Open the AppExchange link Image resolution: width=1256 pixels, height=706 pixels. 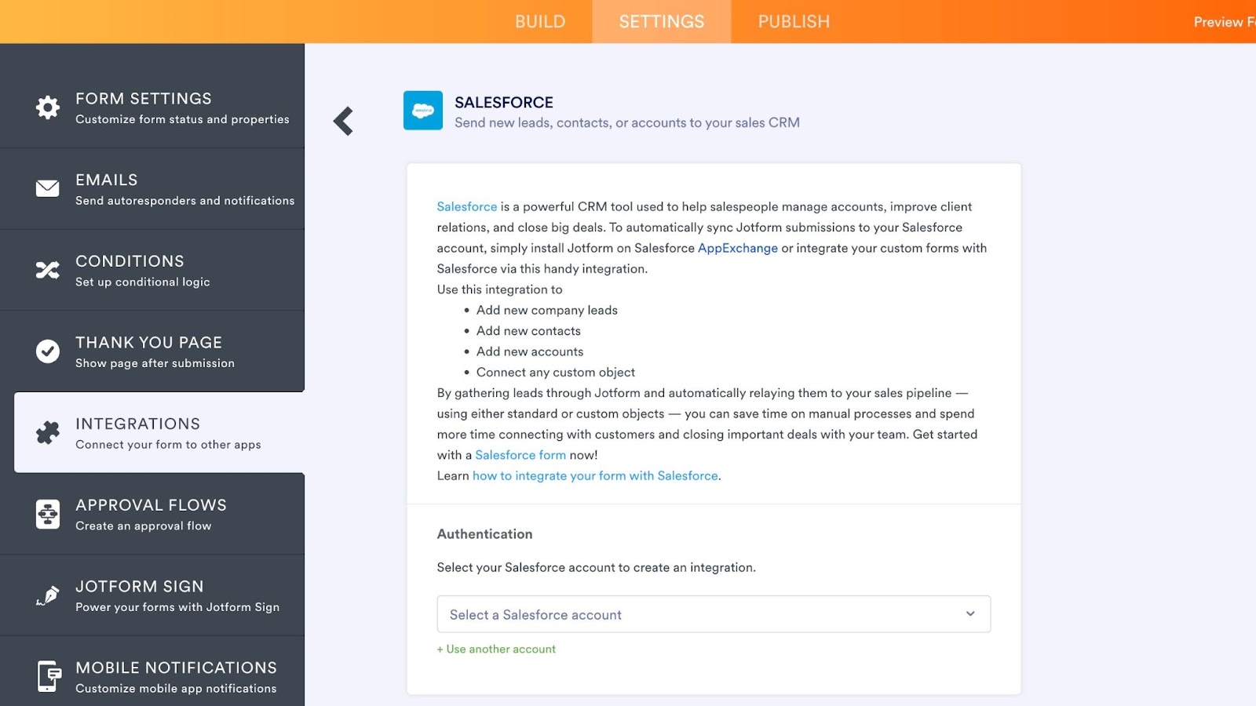pos(737,249)
